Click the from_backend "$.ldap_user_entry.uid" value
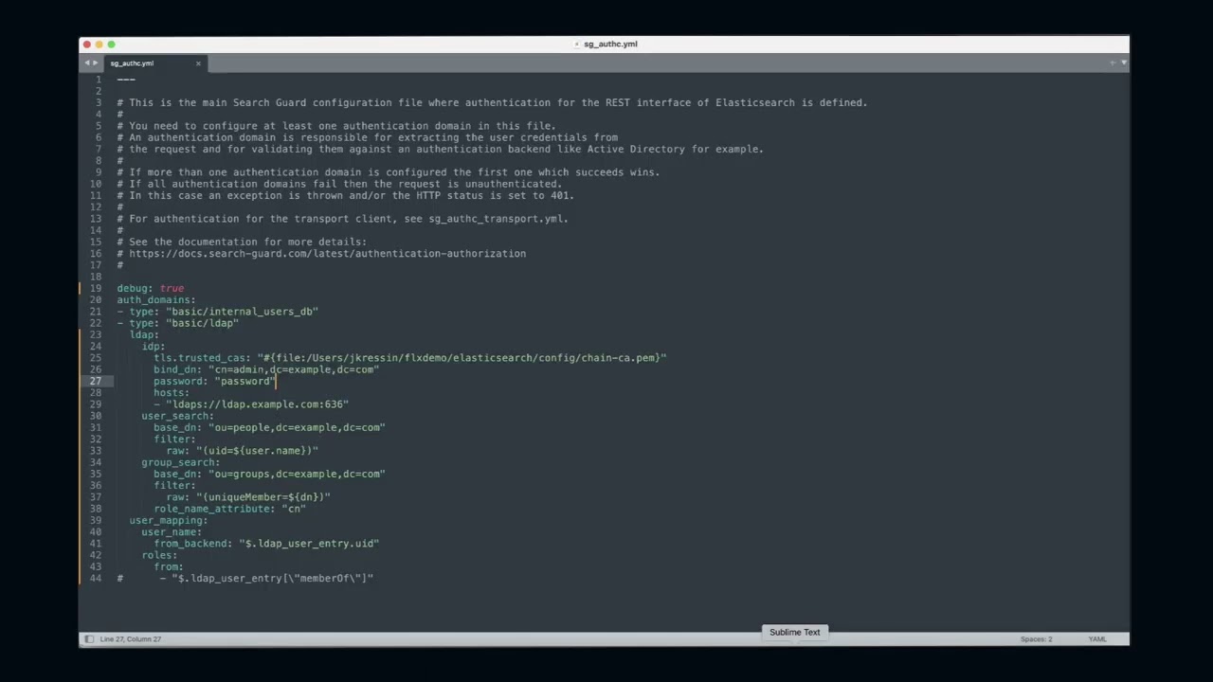 click(309, 544)
